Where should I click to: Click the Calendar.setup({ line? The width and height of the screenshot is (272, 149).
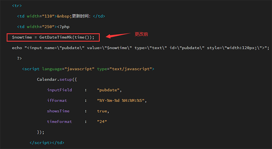point(57,80)
